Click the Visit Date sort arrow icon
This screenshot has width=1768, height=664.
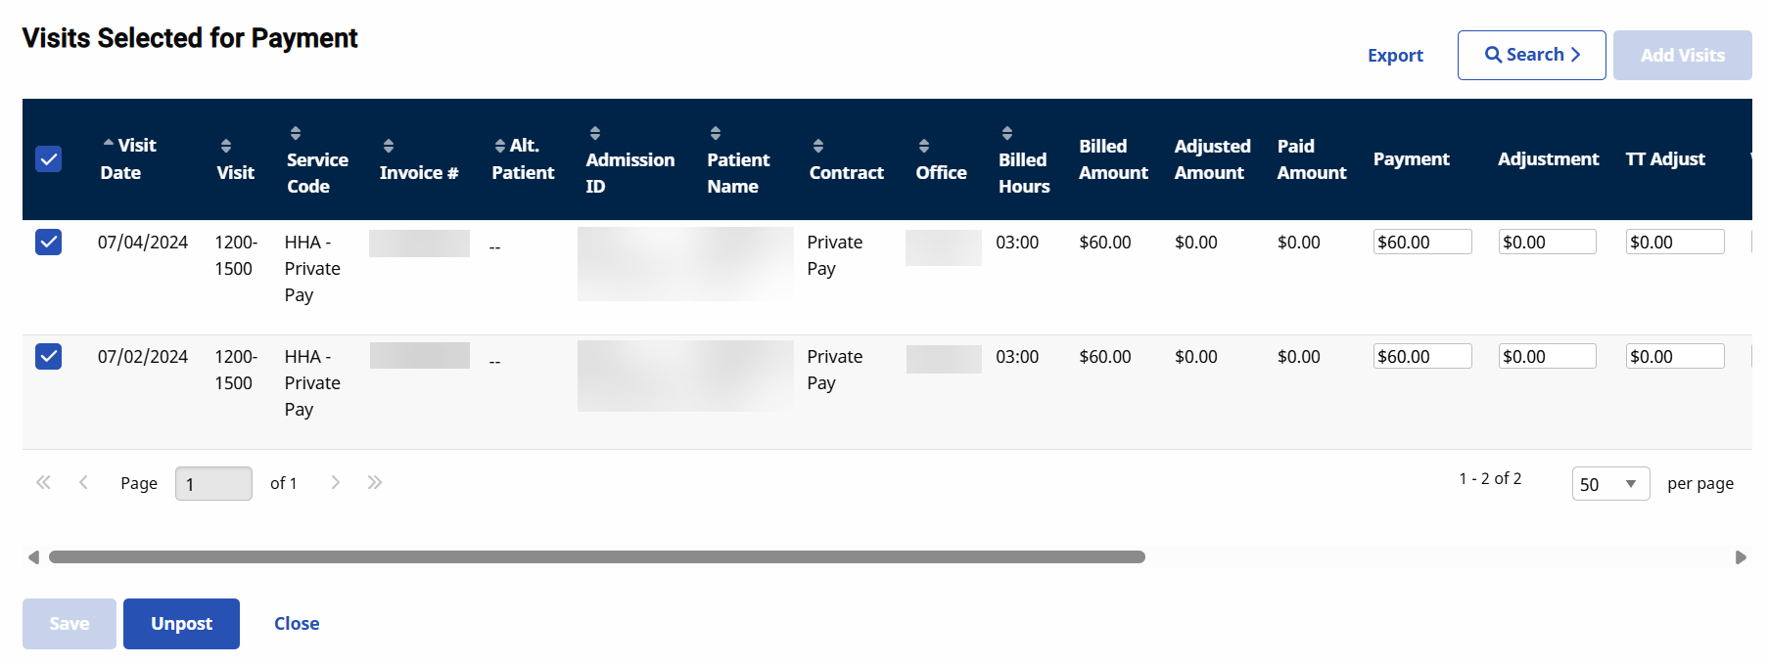(109, 144)
